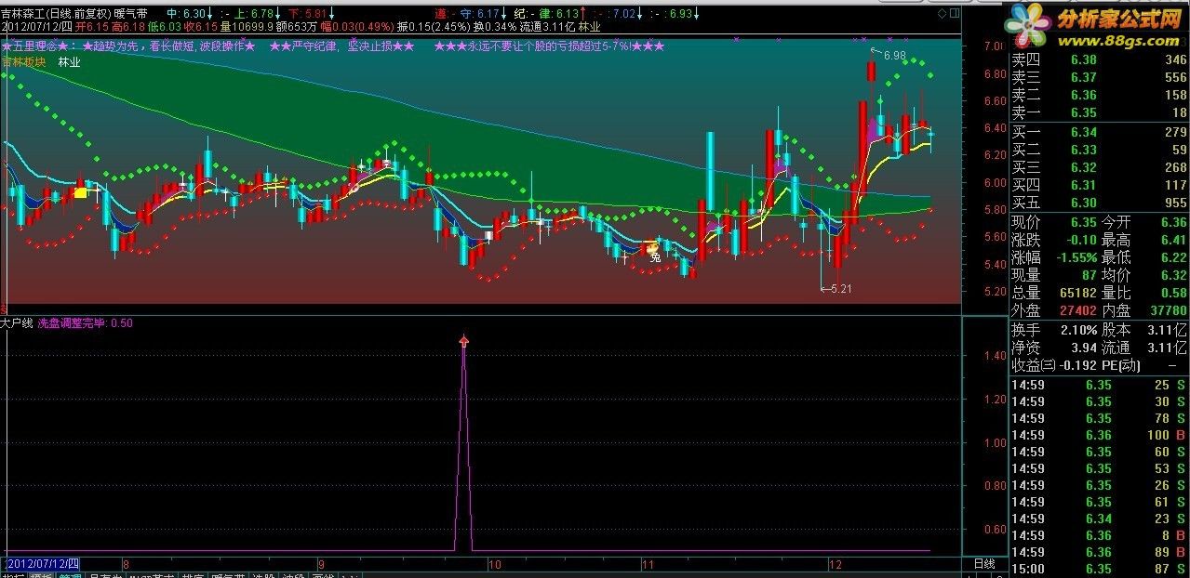Click the 涨幅 -1.55% value
The width and height of the screenshot is (1190, 578).
point(1075,257)
